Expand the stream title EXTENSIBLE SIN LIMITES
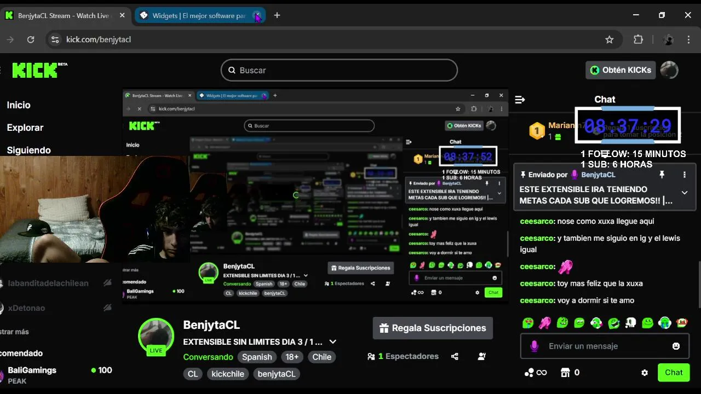The image size is (701, 394). click(332, 342)
